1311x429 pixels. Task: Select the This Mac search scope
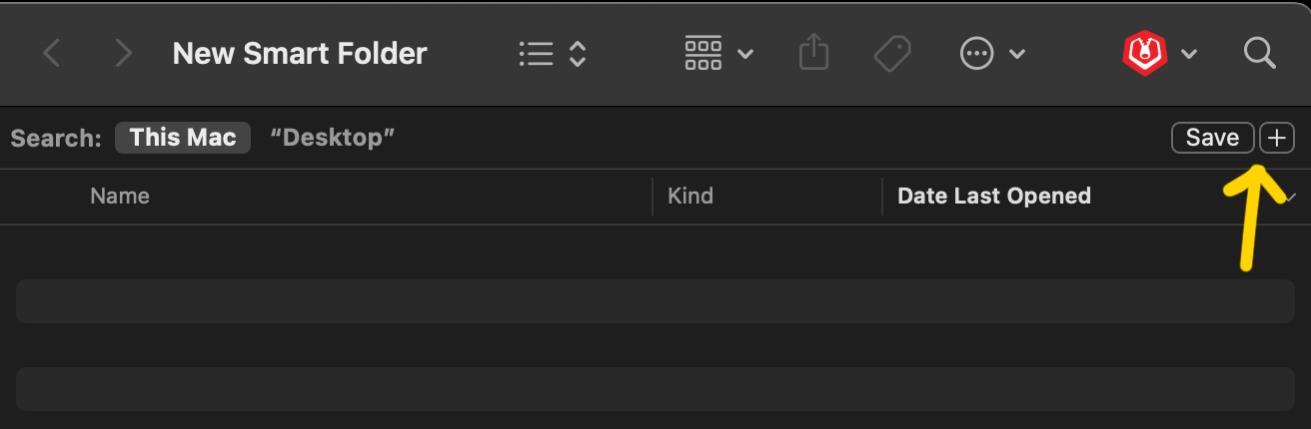click(x=183, y=138)
